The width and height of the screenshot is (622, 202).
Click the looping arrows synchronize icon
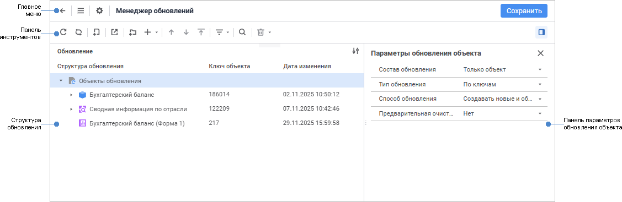point(78,32)
